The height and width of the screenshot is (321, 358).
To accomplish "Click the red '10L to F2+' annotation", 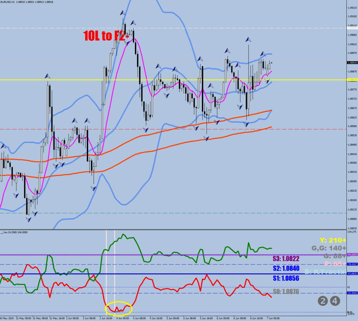I will pos(106,36).
